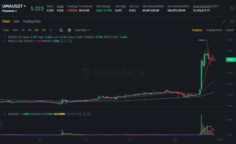This screenshot has width=236, height=144.
Task: Open Volume indicator settings icon
Action: coord(85,114)
